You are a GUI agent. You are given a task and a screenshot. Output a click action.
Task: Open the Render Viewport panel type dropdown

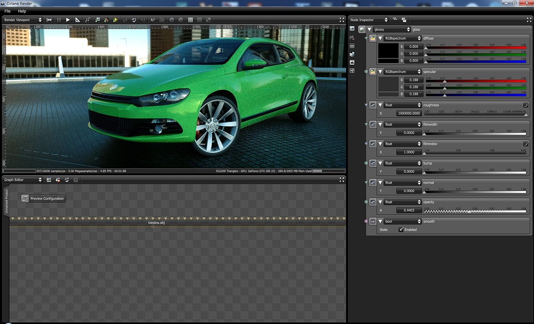(x=22, y=20)
